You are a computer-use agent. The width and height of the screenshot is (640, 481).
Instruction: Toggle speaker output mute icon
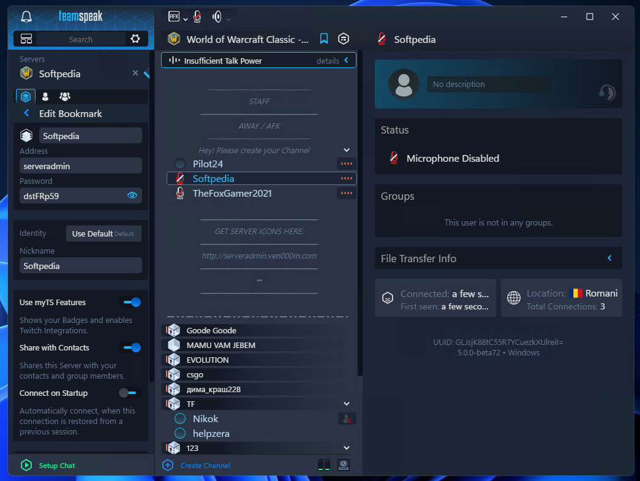217,17
